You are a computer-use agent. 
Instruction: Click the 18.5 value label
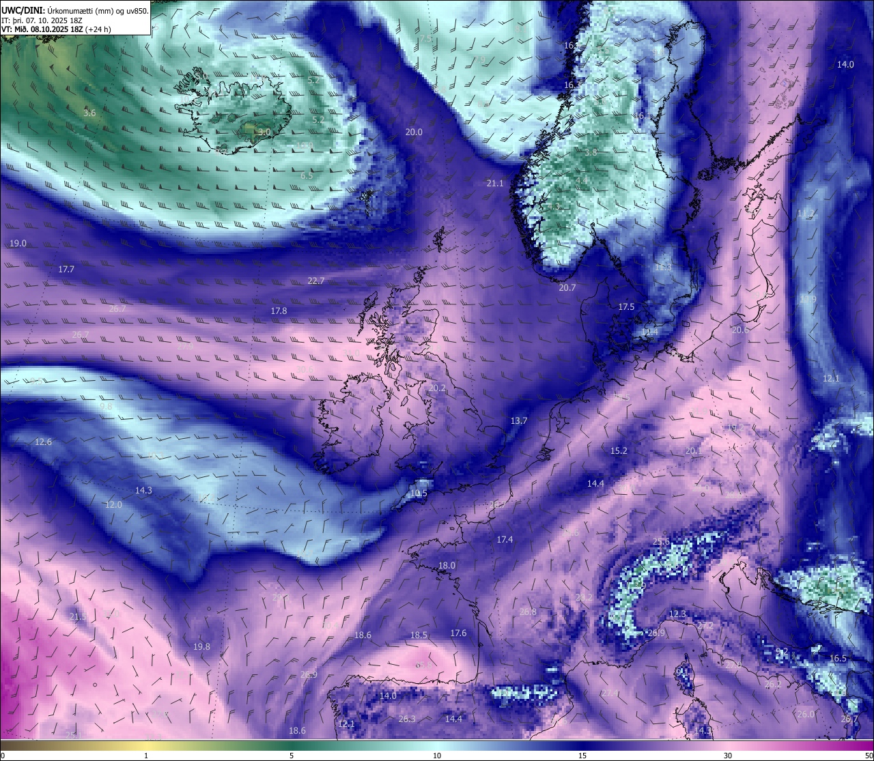[x=419, y=635]
